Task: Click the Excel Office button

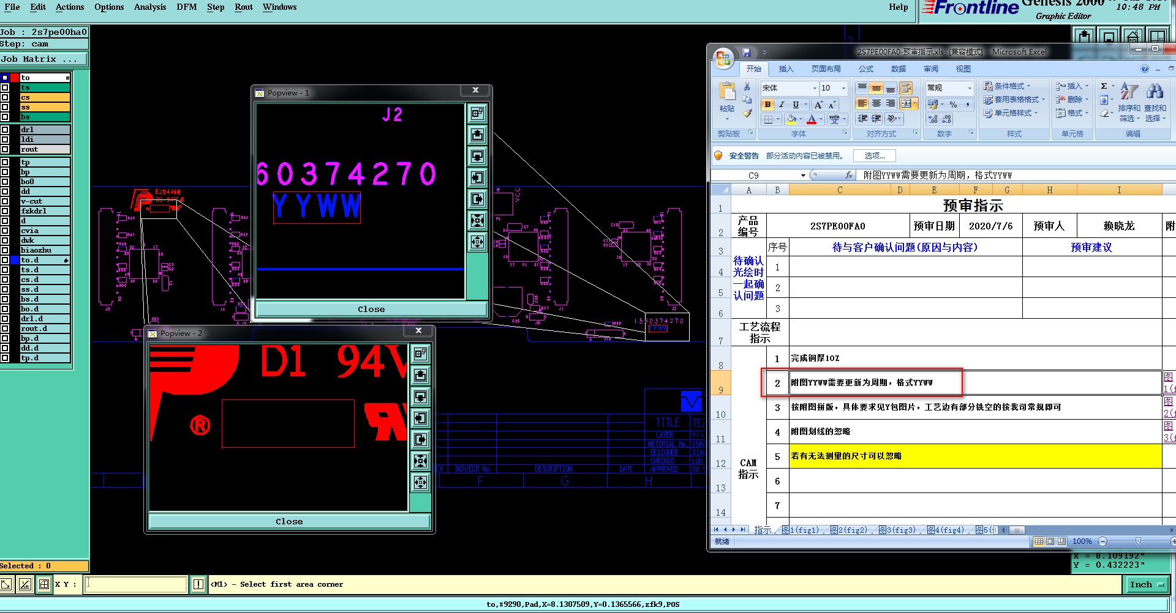Action: pyautogui.click(x=723, y=58)
